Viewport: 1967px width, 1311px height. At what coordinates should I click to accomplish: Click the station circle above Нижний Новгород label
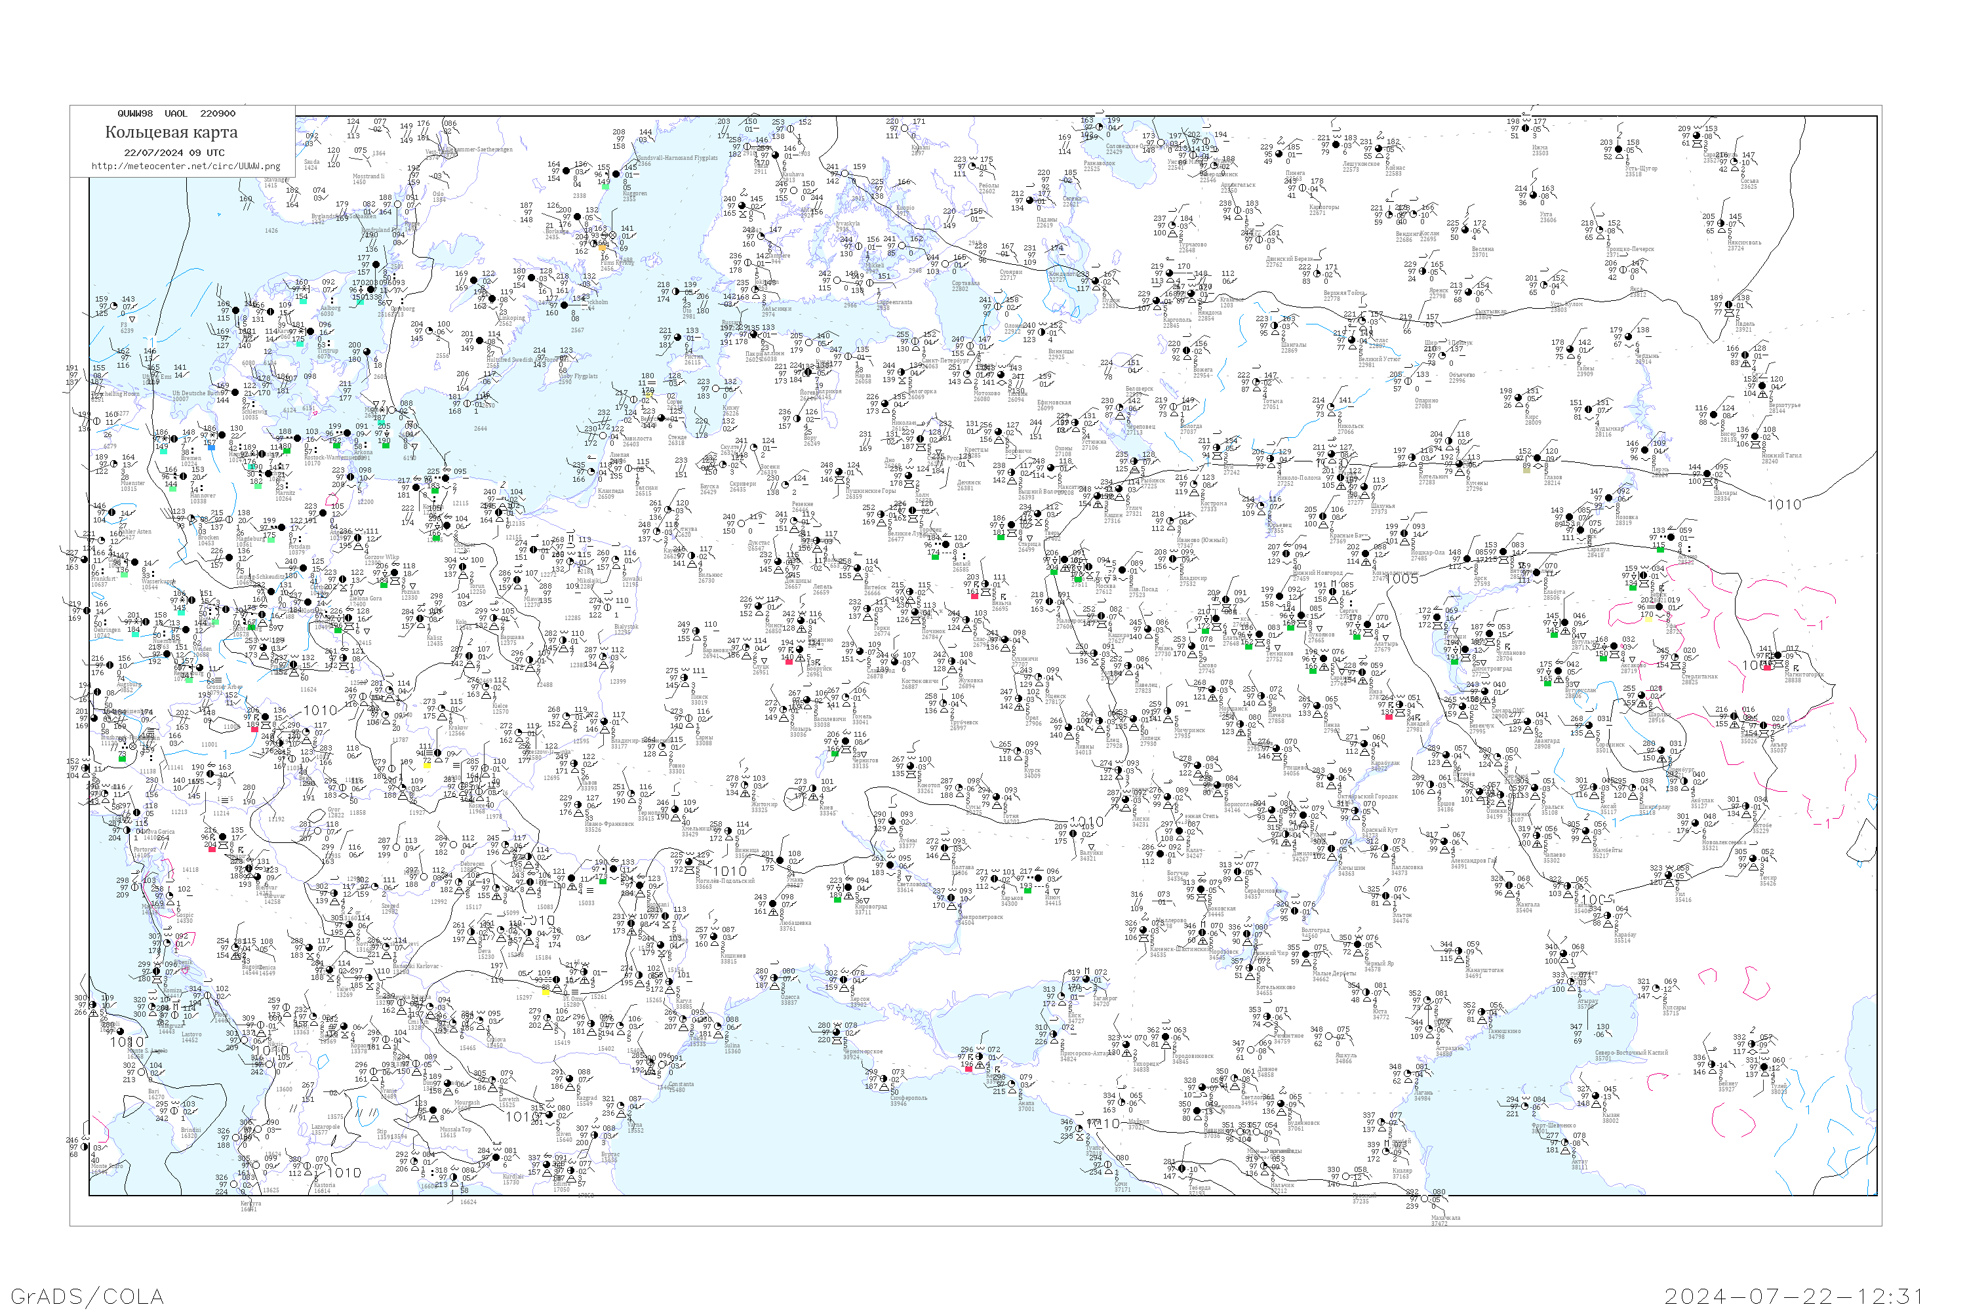pos(1286,555)
